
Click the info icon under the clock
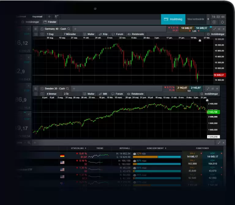click(x=214, y=22)
